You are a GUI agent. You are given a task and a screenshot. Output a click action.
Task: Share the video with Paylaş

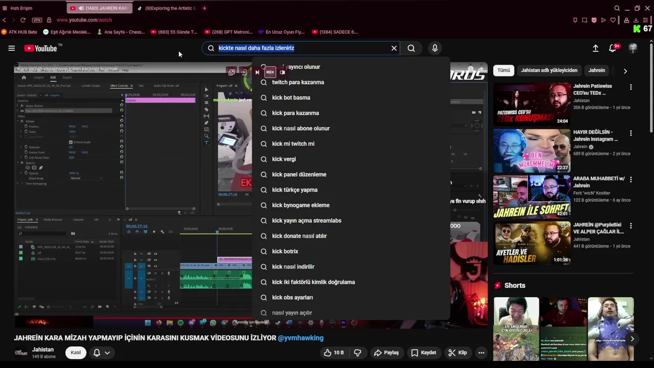pyautogui.click(x=386, y=353)
